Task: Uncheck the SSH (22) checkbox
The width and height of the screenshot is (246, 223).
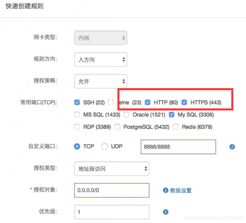Action: point(77,102)
